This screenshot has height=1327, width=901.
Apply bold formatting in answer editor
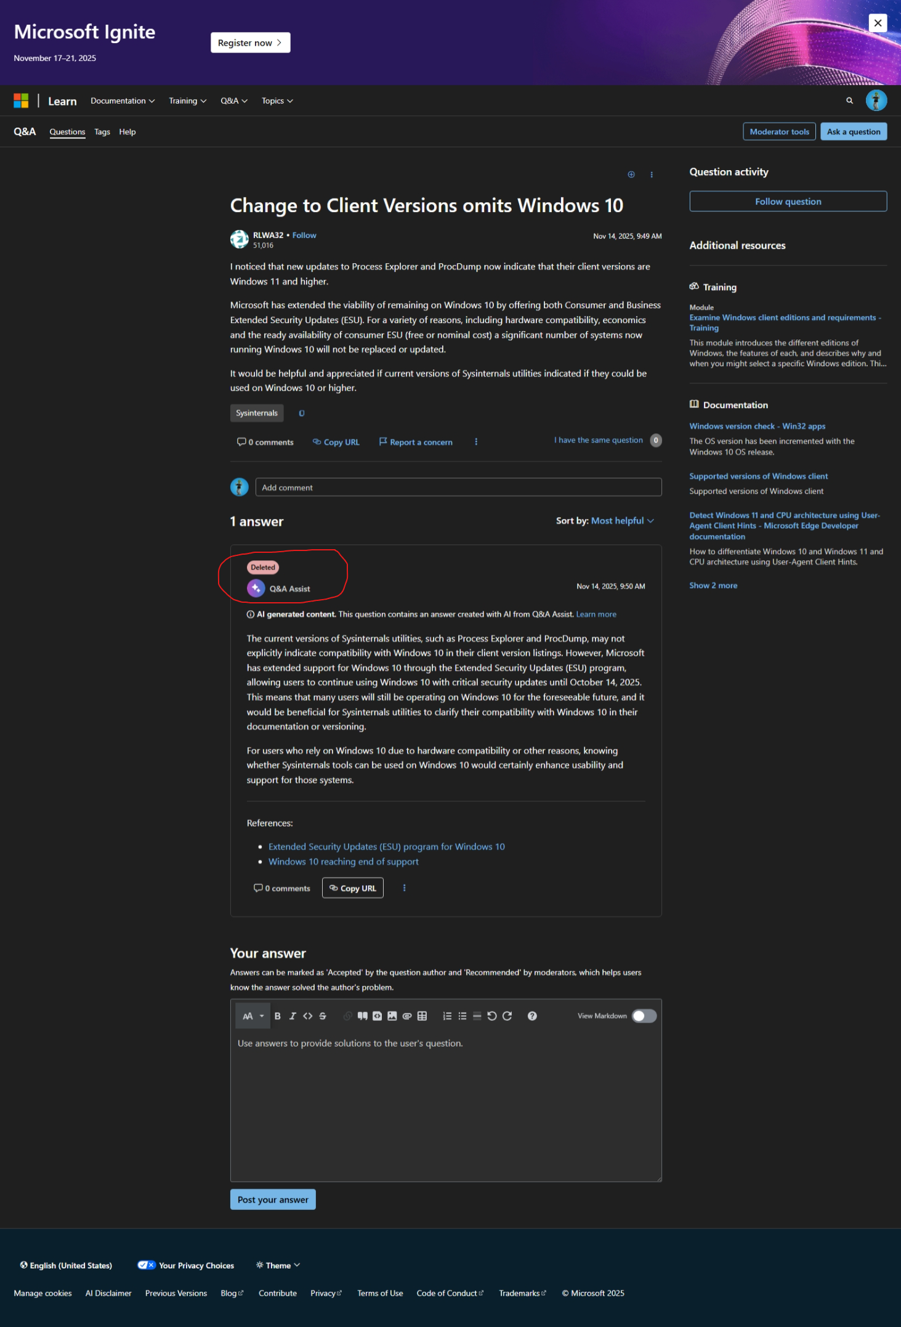coord(278,1016)
